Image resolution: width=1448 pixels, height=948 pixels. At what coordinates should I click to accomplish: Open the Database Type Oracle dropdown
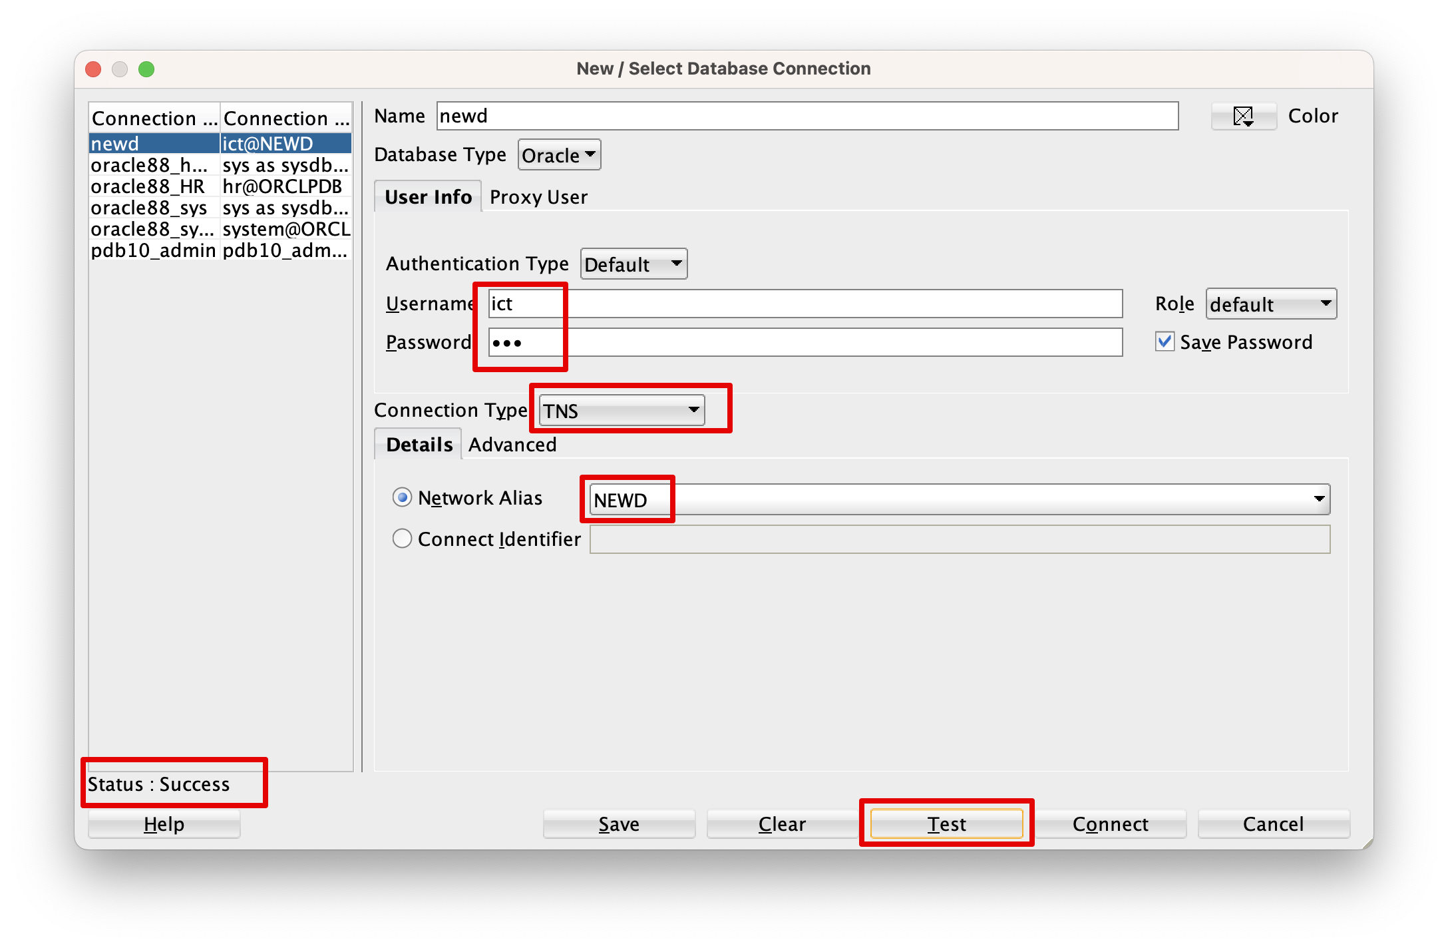[x=559, y=155]
